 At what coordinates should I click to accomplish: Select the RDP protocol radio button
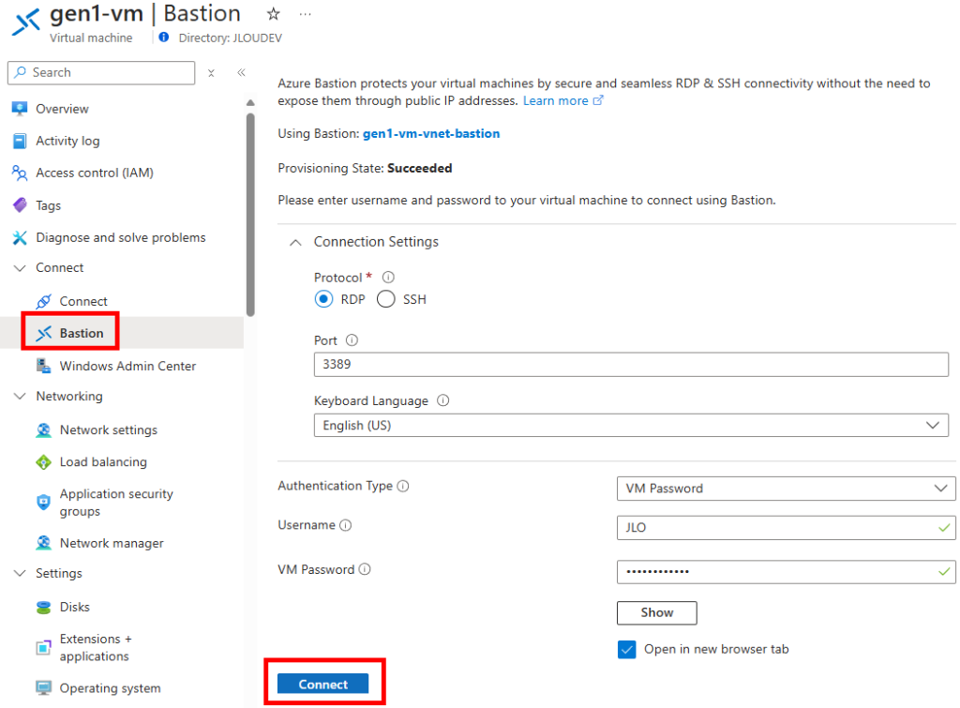[x=323, y=299]
